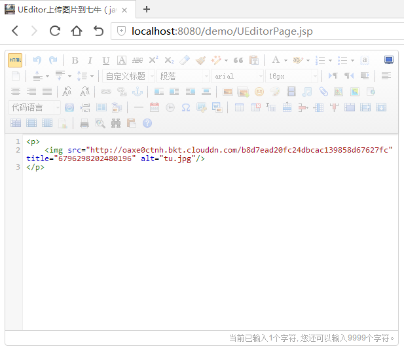The height and width of the screenshot is (351, 404).
Task: Click the first-line indent icon
Action: [365, 76]
